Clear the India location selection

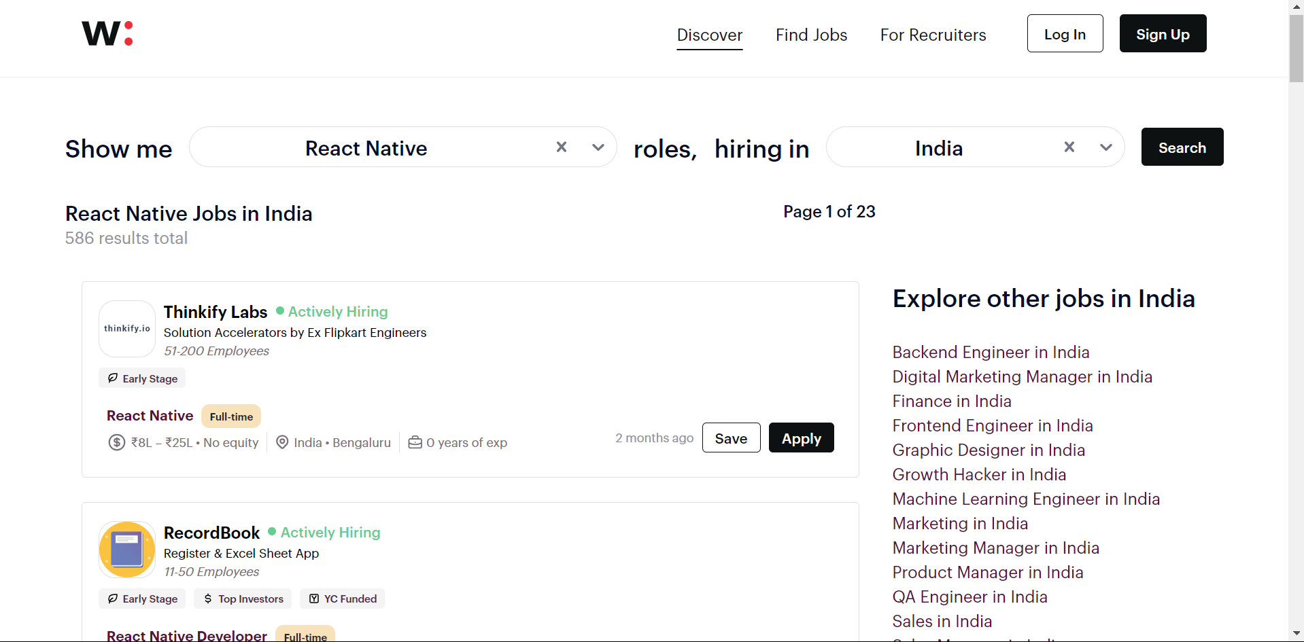coord(1069,147)
